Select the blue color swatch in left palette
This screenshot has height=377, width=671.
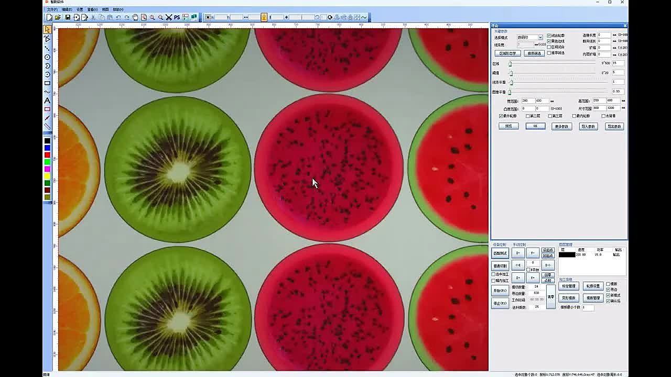pos(47,148)
